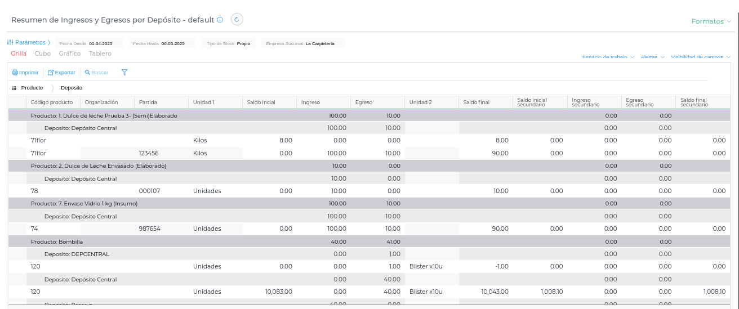
Task: Print the report with Imprimir
Action: [25, 73]
